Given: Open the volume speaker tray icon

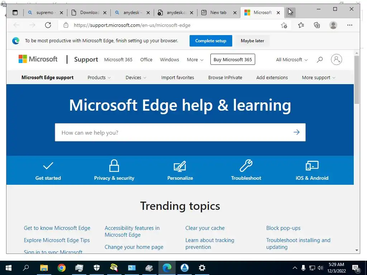Looking at the screenshot, I should [x=321, y=268].
